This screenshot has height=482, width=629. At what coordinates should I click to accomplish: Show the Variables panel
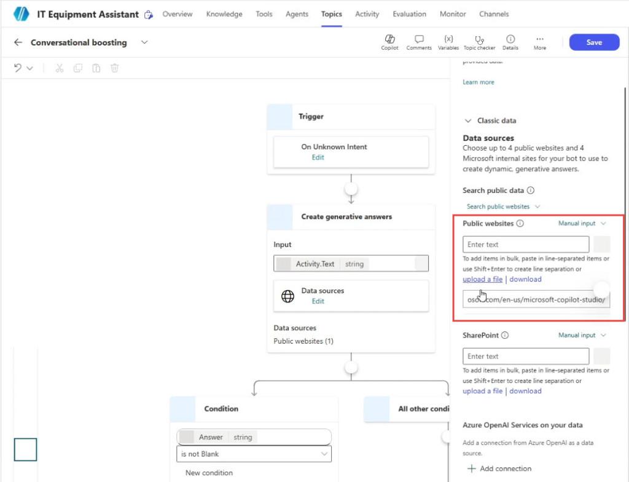coord(448,42)
